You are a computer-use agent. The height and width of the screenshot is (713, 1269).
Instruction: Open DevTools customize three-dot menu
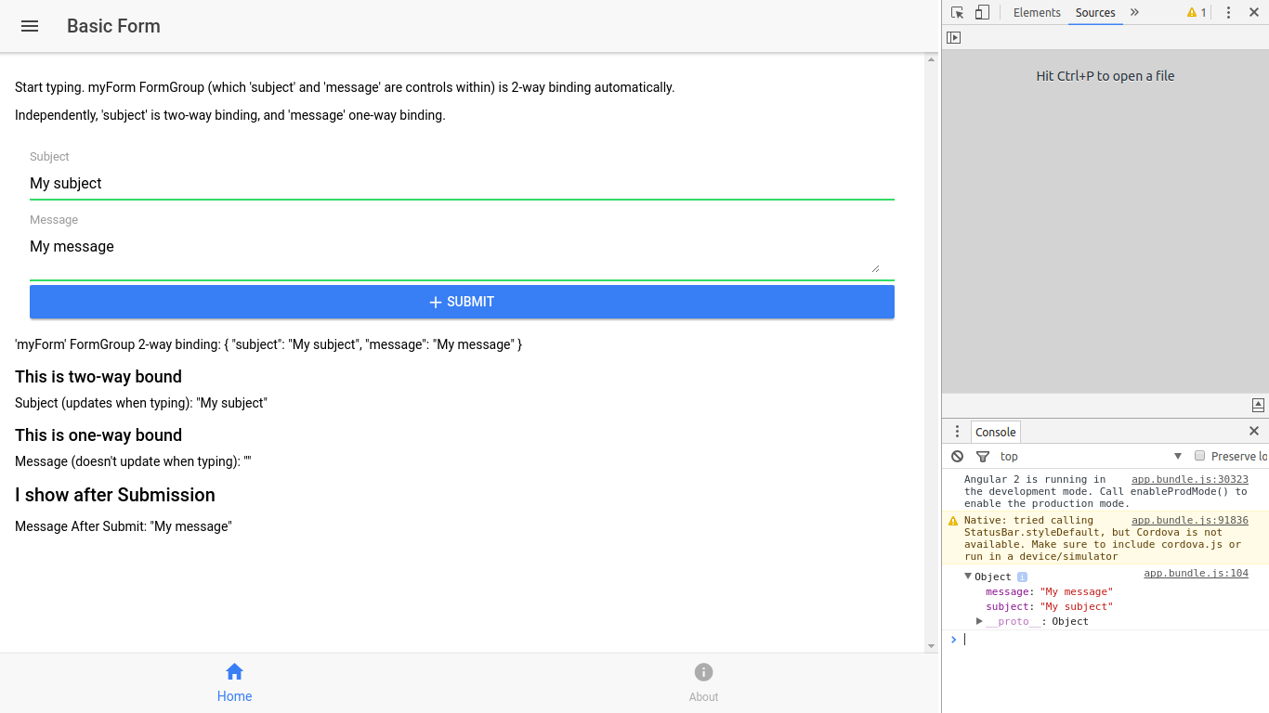tap(1228, 13)
